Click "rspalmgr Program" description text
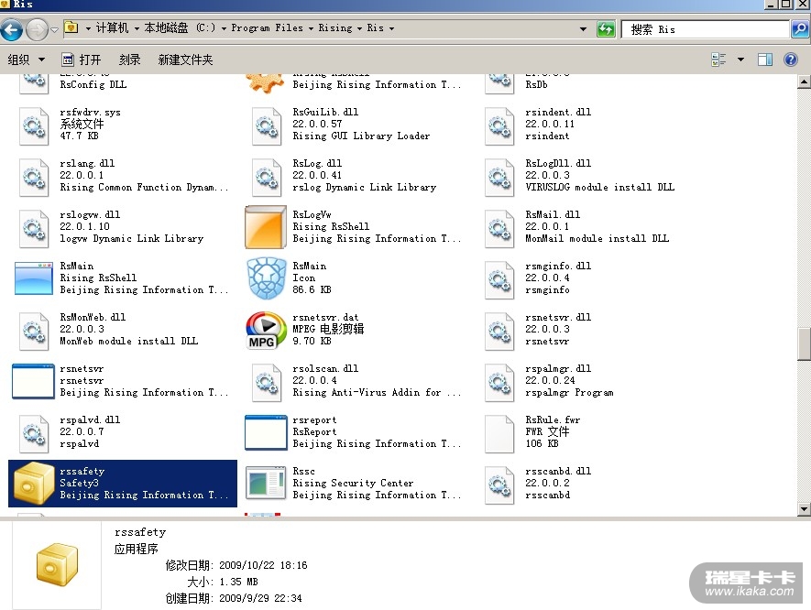 pyautogui.click(x=569, y=392)
